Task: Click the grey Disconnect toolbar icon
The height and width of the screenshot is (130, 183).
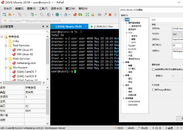Action: (x=25, y=15)
